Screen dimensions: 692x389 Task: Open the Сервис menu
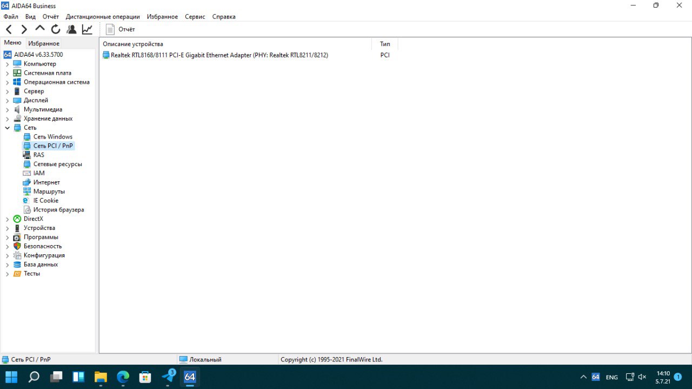click(x=195, y=17)
